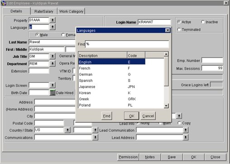Open the Lead Communication dropdown arrow

(186, 130)
